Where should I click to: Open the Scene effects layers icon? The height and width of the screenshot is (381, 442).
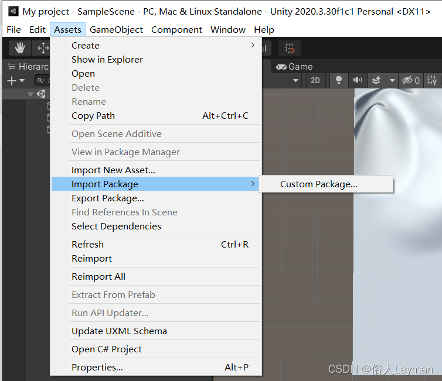pos(376,81)
